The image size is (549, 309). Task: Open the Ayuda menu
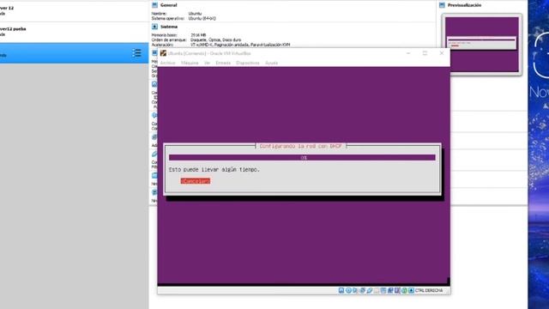coord(271,63)
